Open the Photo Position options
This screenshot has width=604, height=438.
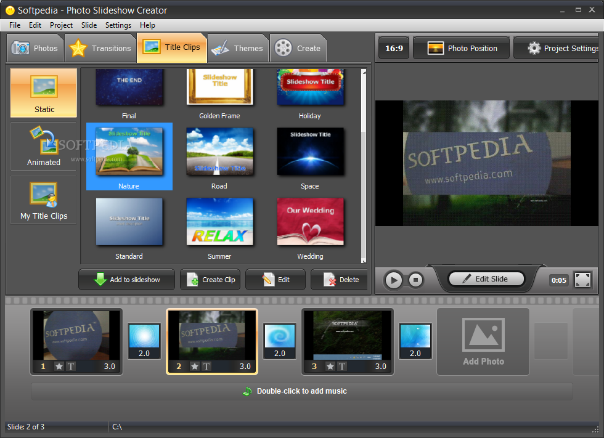462,48
